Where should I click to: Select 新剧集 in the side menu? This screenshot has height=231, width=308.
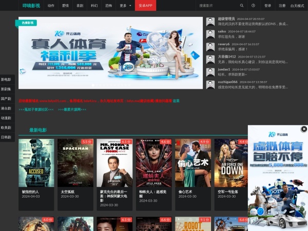click(x=6, y=89)
